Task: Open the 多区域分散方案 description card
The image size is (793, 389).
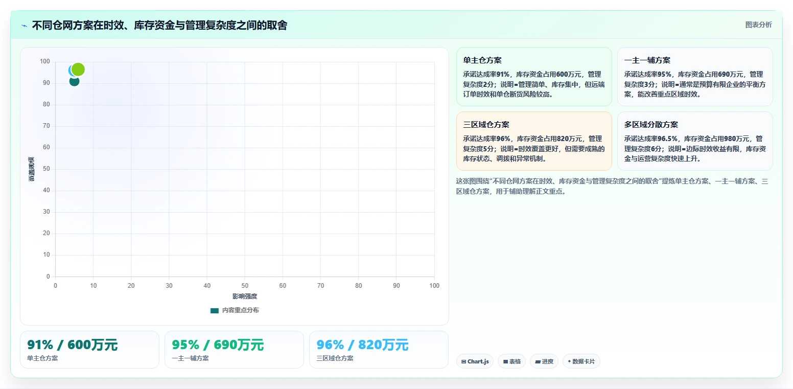Action: (x=695, y=141)
